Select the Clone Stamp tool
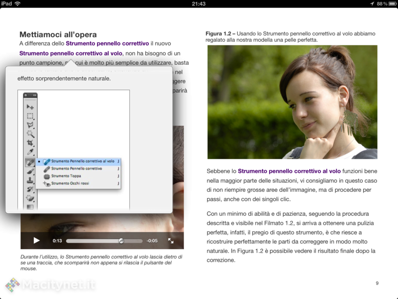This screenshot has width=398, height=299. pos(30,180)
